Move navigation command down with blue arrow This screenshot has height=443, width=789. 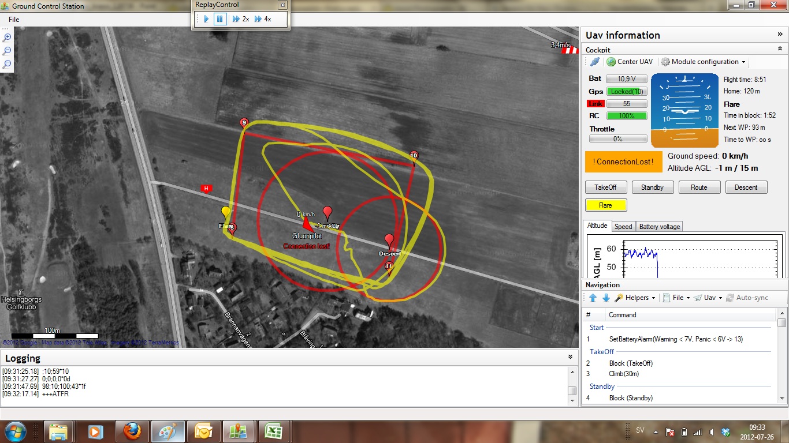[x=606, y=298]
